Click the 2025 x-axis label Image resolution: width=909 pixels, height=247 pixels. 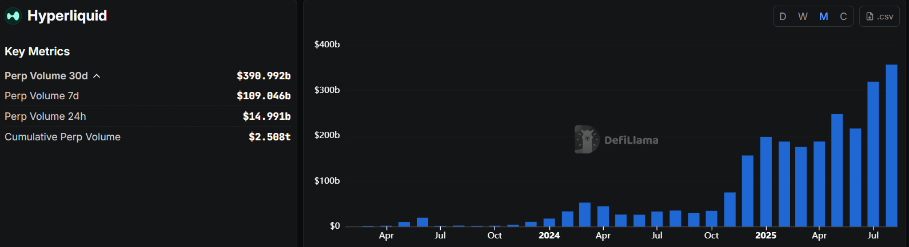click(766, 236)
